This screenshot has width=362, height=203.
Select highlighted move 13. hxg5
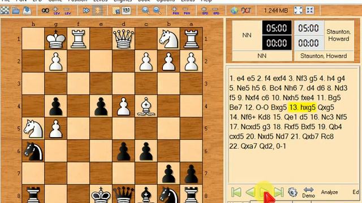coord(302,108)
